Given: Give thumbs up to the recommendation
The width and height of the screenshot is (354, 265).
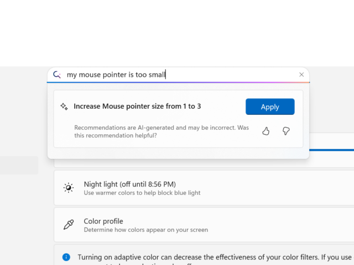Looking at the screenshot, I should 266,131.
